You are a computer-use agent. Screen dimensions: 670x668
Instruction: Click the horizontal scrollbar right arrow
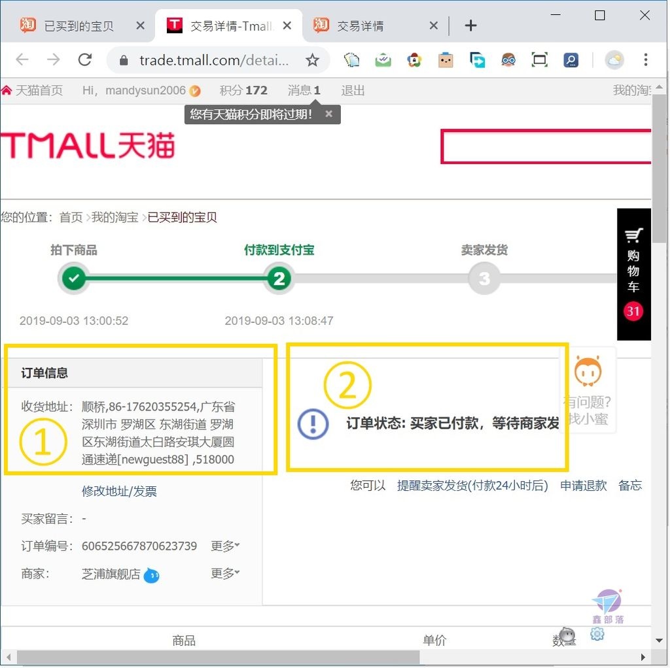(643, 658)
